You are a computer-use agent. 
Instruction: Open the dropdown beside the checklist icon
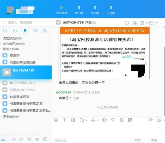[x=147, y=23]
